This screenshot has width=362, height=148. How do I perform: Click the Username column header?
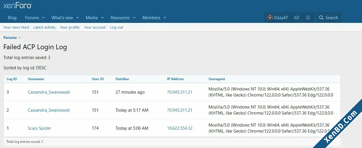(x=36, y=79)
